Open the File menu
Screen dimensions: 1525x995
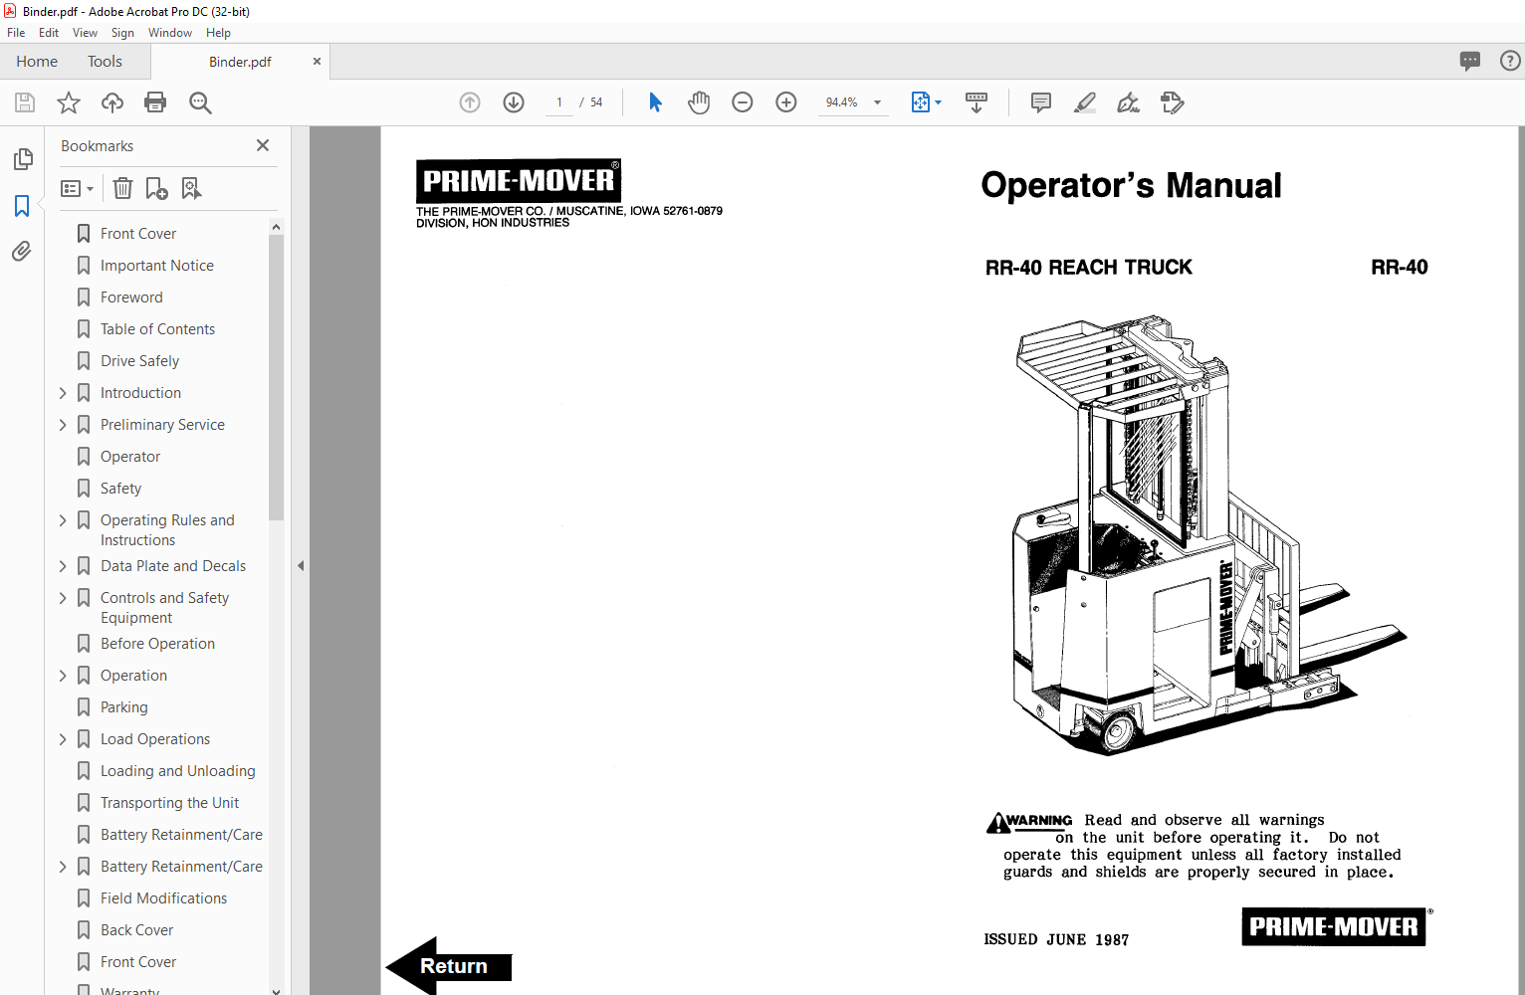click(16, 33)
